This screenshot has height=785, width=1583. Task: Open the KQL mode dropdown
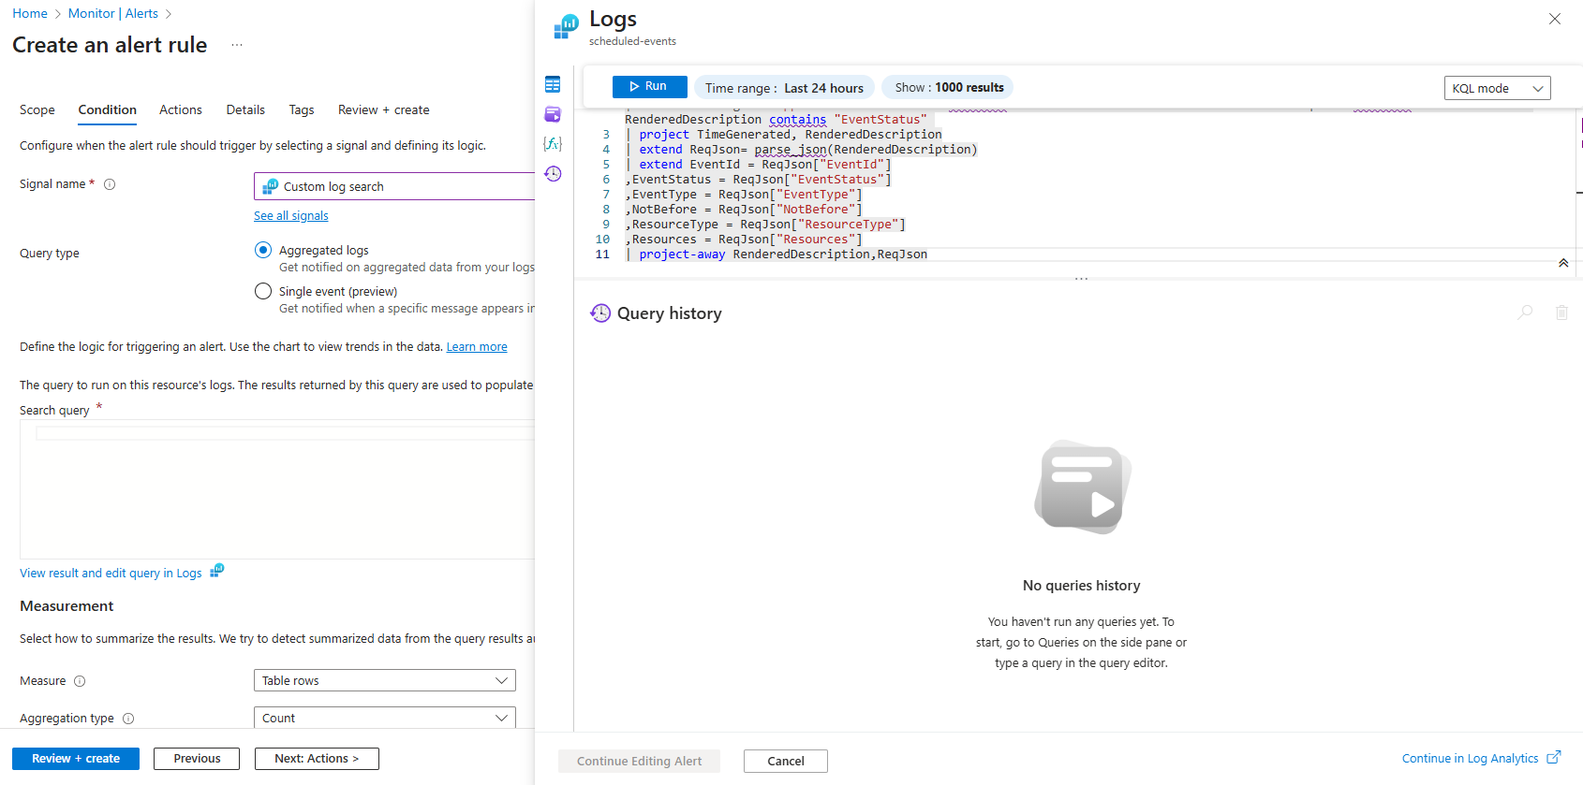pos(1497,88)
